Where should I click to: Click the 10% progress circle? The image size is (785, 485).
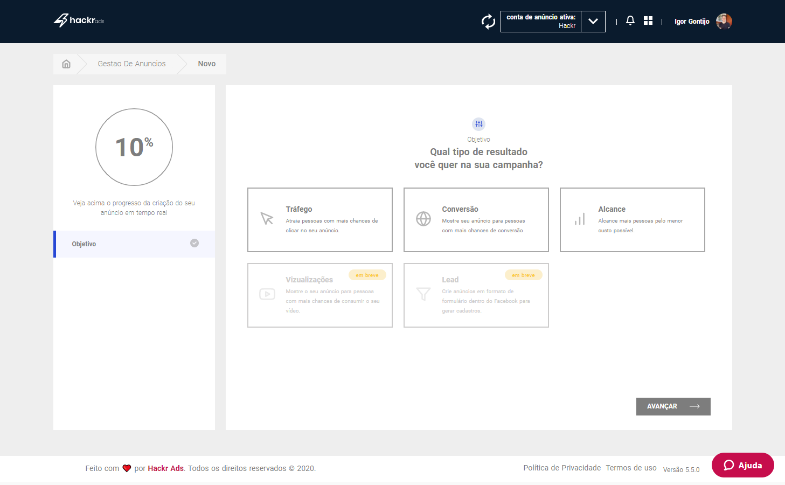(x=134, y=147)
